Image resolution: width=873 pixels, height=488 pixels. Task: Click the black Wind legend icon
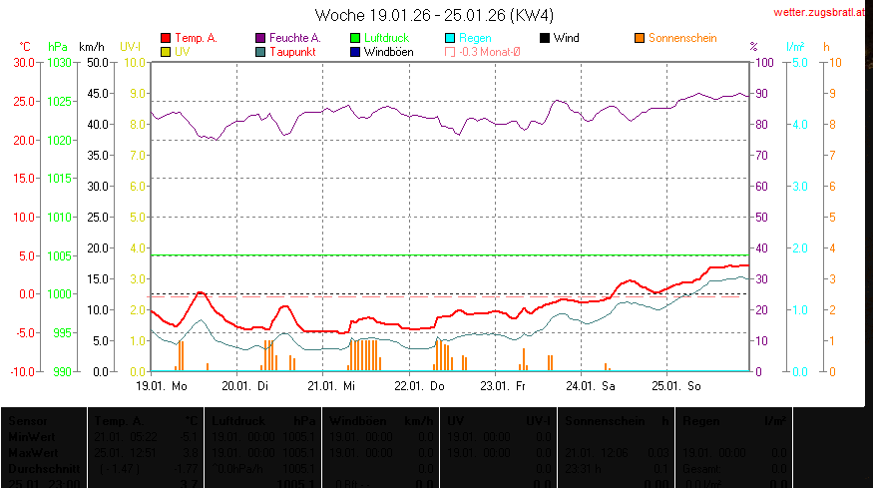click(545, 39)
